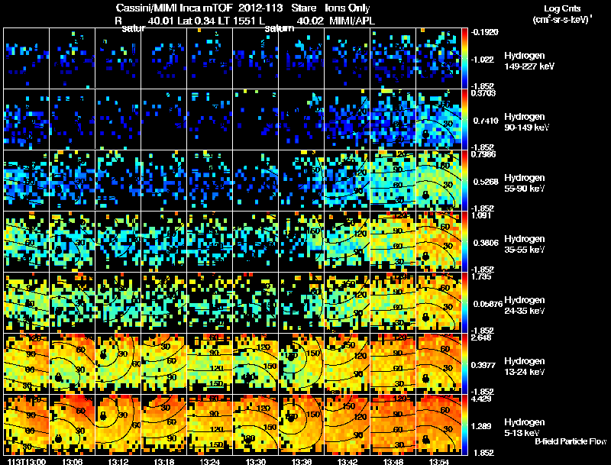This screenshot has width=611, height=465.
Task: Click the 13:48 time axis label
Action: (393, 461)
